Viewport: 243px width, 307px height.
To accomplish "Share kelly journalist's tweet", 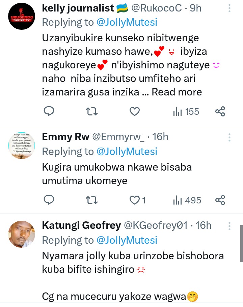I will [220, 111].
